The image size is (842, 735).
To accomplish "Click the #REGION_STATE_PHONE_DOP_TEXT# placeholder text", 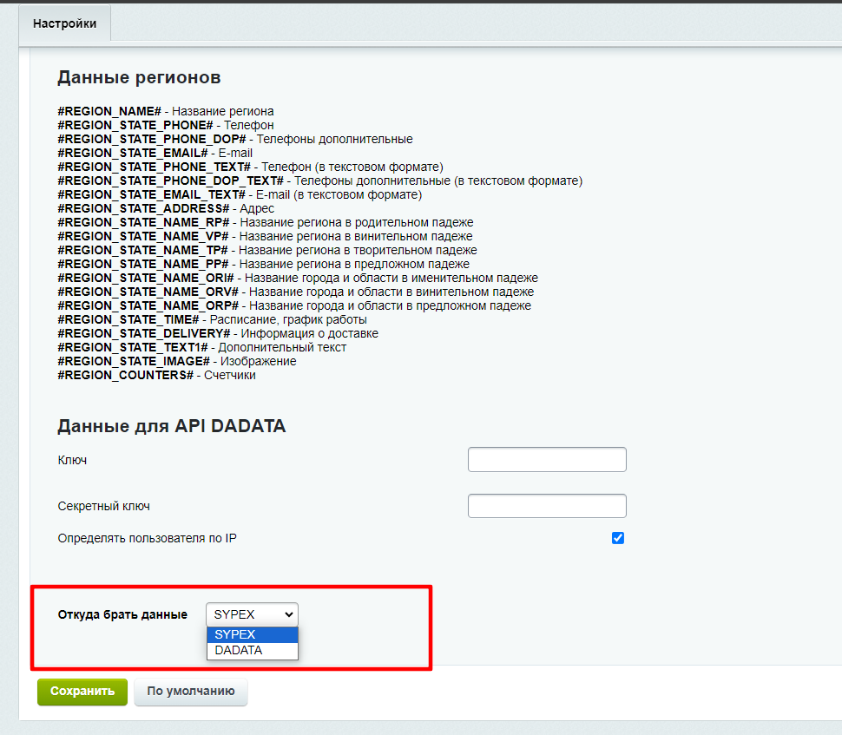I will tap(171, 181).
